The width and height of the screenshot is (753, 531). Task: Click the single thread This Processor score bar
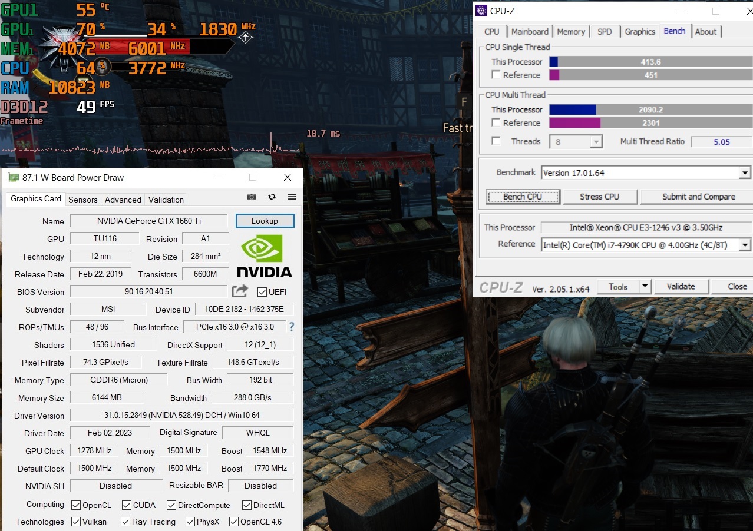coord(650,62)
